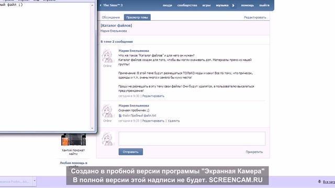Image resolution: width=335 pixels, height=188 pixels.
Task: Show all downloads via Все загрузки link
Action: pyautogui.click(x=329, y=182)
